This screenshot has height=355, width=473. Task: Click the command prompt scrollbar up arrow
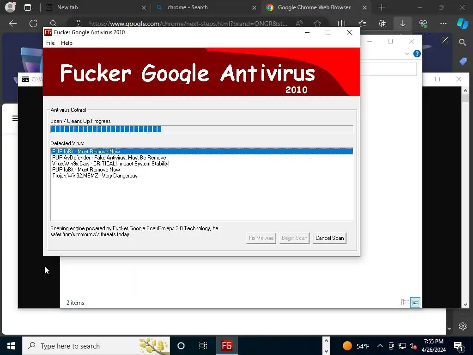(x=465, y=90)
